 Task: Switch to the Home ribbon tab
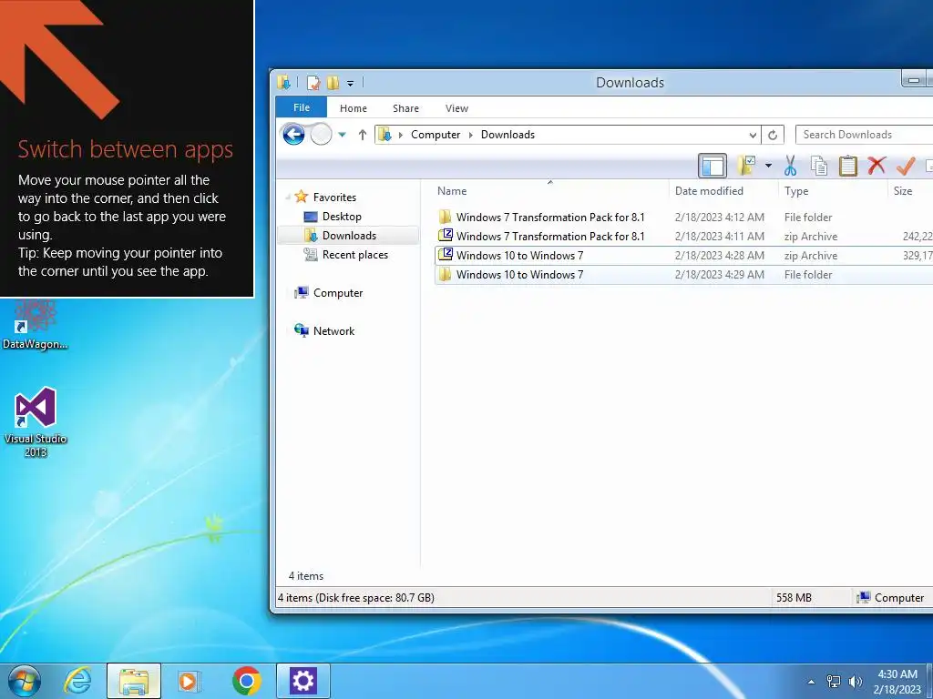[x=353, y=108]
